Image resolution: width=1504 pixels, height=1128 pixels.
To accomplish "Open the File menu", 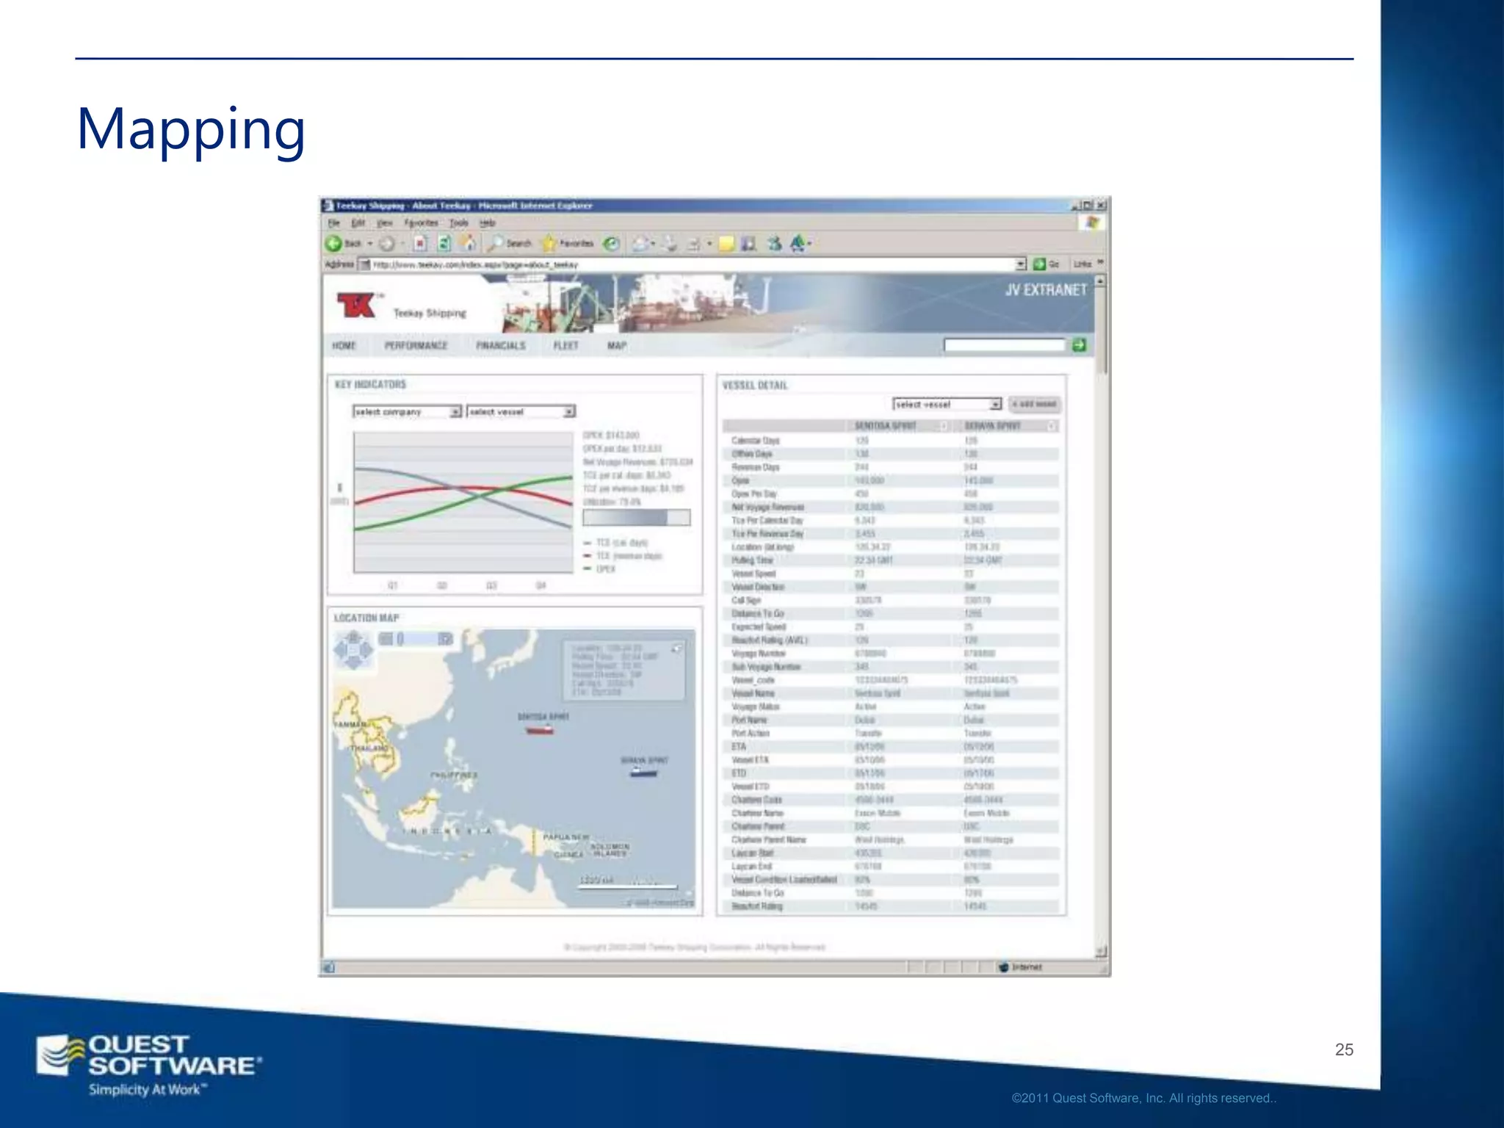I will [334, 223].
